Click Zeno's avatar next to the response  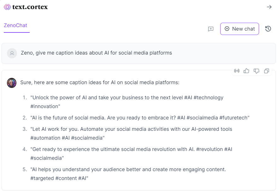[12, 83]
